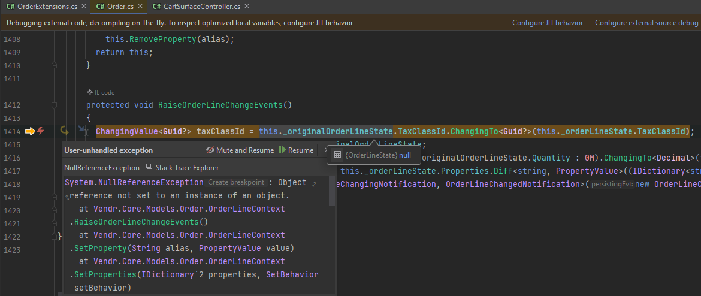Open Configure JIT behavior link
This screenshot has width=701, height=296.
click(x=547, y=23)
